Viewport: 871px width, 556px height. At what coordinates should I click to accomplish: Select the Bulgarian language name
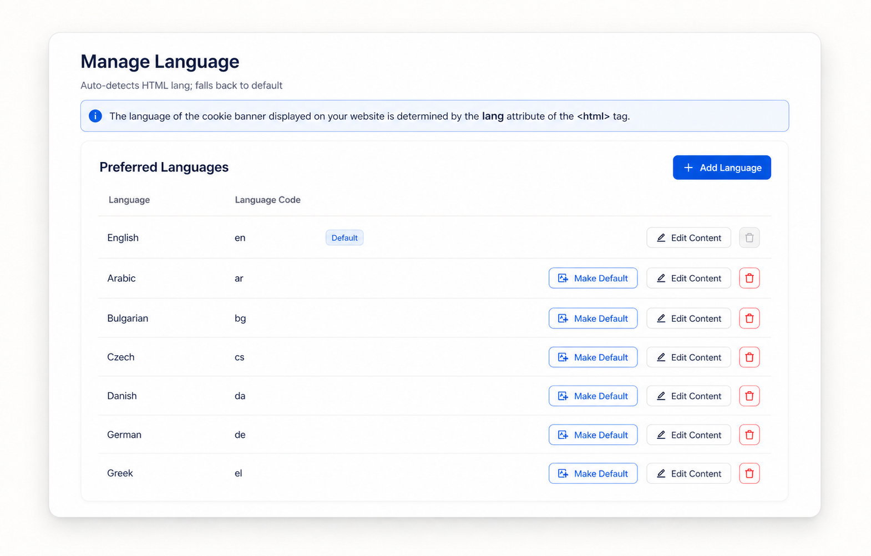click(128, 319)
